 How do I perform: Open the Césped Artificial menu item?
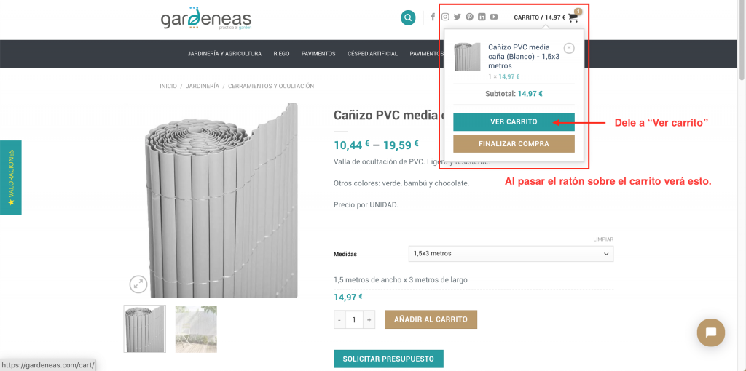coord(372,54)
